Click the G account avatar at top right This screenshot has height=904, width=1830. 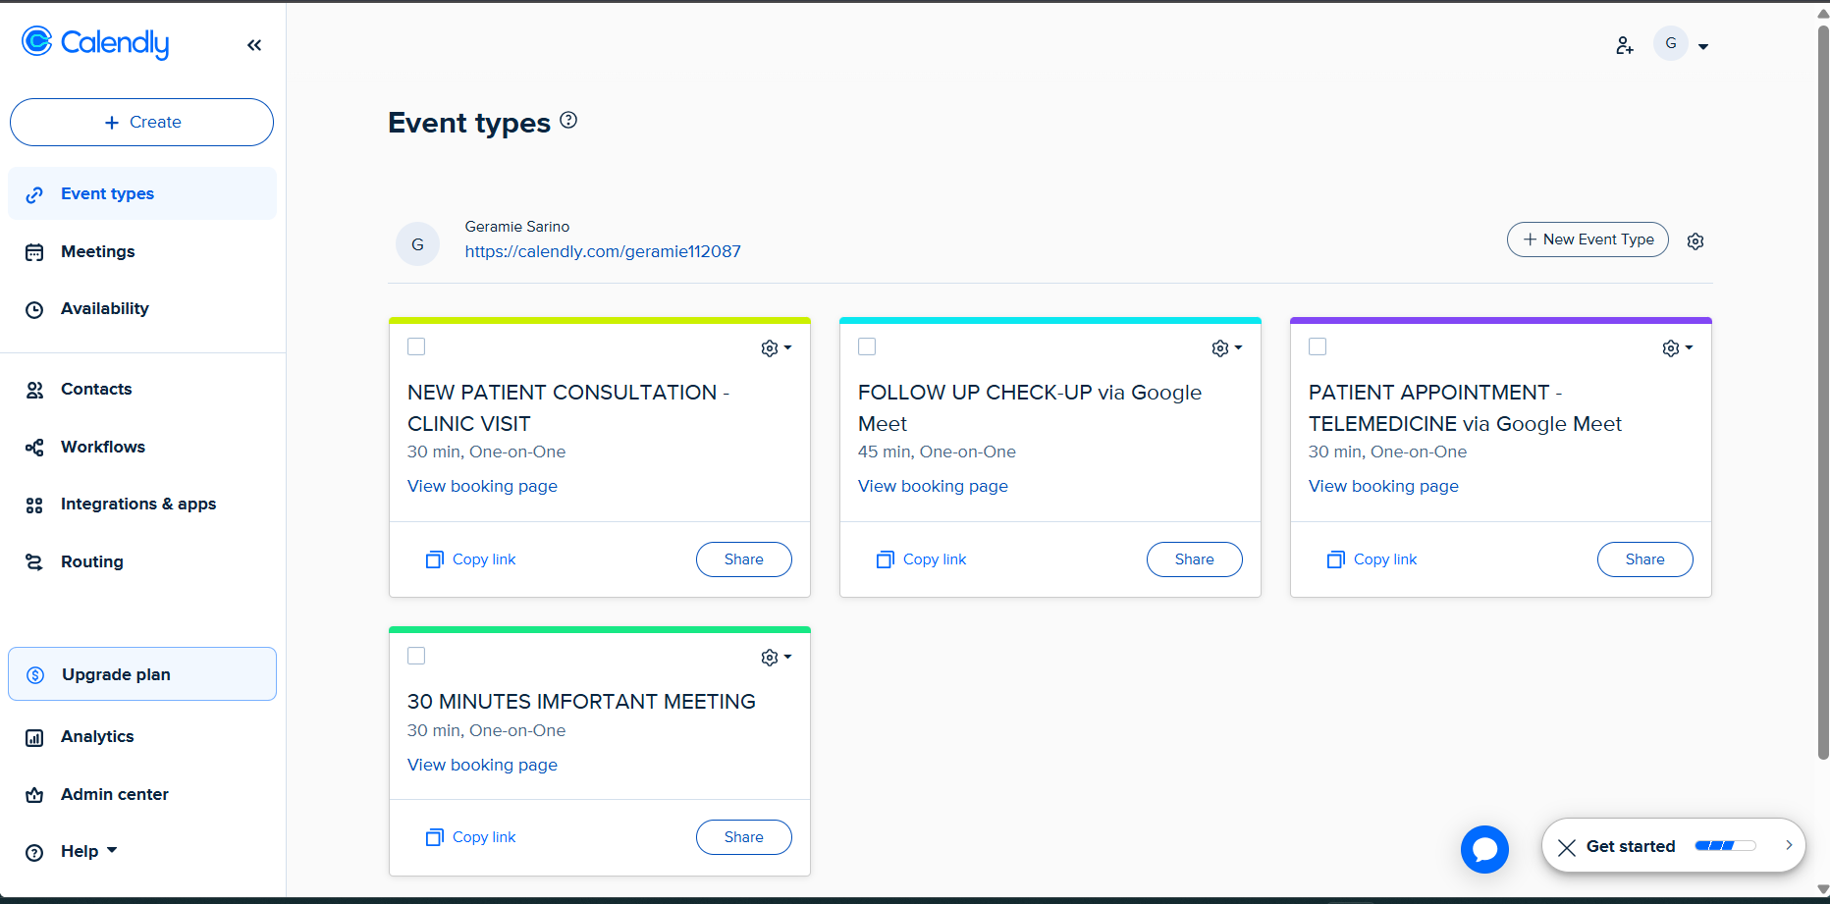click(1671, 43)
